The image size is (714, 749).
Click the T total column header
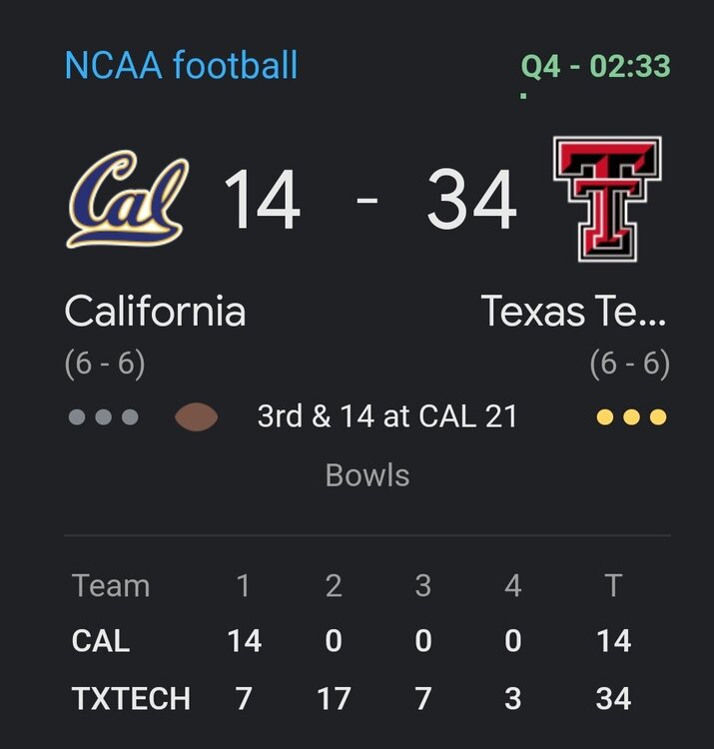(x=612, y=585)
